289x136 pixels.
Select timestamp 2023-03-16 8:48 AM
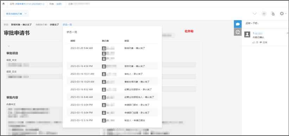[82, 97]
